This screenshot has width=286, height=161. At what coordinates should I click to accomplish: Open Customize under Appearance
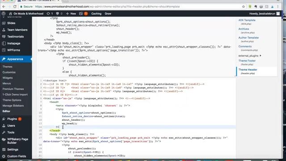pyautogui.click(x=9, y=72)
